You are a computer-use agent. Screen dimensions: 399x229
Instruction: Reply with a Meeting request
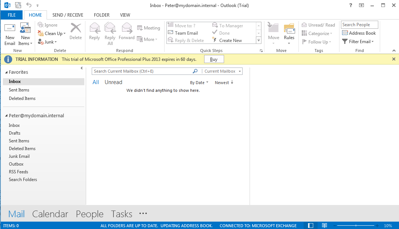[149, 28]
